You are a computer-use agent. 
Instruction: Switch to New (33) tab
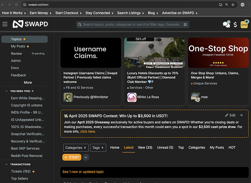pyautogui.click(x=145, y=147)
